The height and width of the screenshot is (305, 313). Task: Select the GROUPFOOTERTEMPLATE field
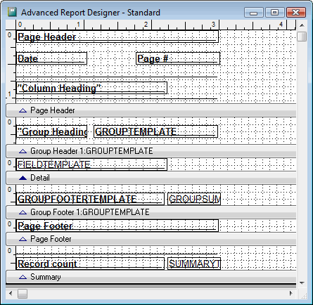[x=90, y=199]
